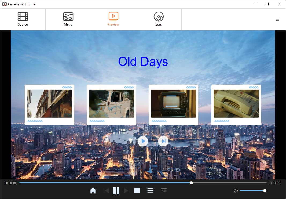
Task: Select the old television video thumbnail
Action: click(173, 104)
